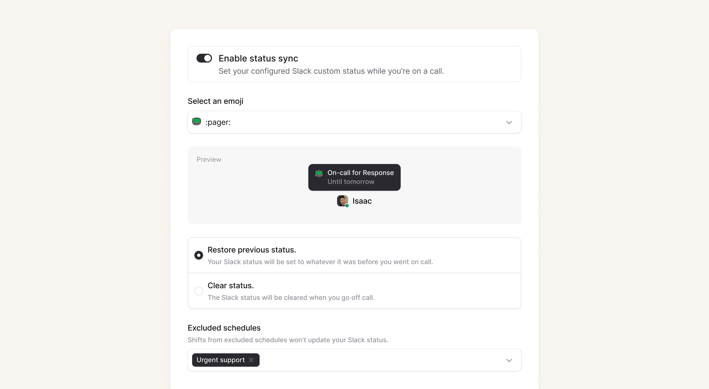Click the green online status dot
The width and height of the screenshot is (709, 389).
point(347,206)
